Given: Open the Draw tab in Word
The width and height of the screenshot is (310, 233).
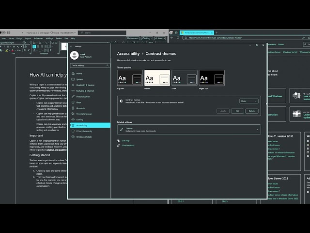Looking at the screenshot, I should click(12, 38).
